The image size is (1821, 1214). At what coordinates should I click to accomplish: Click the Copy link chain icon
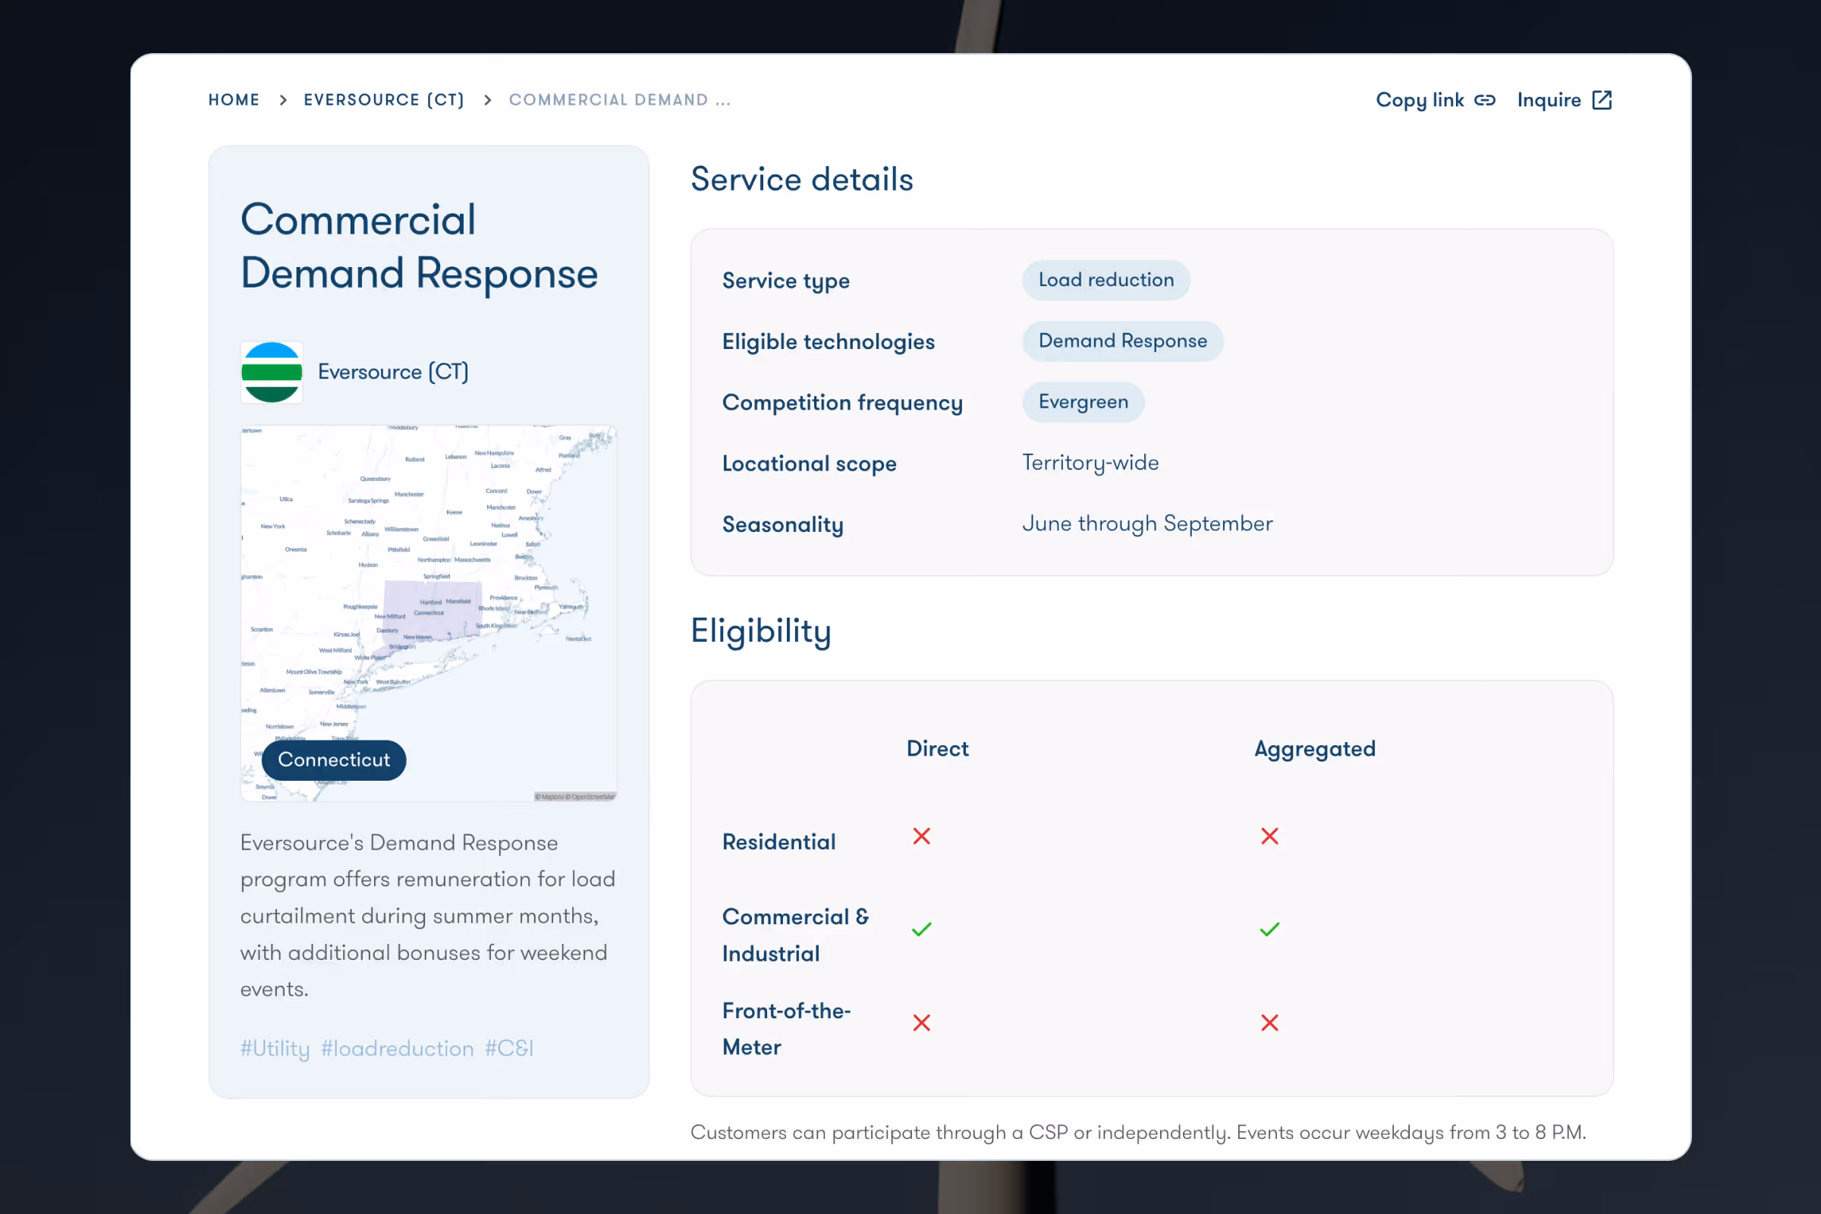(1484, 100)
